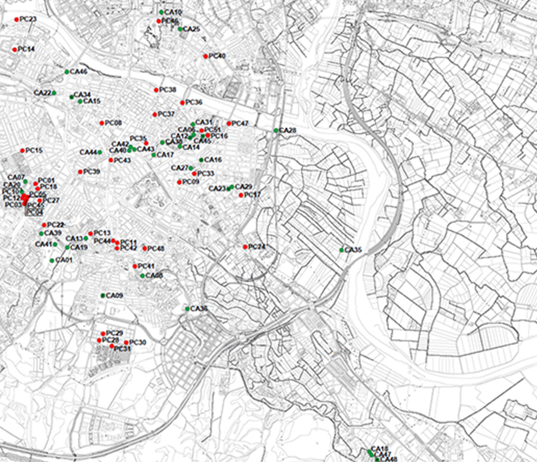The height and width of the screenshot is (462, 537).
Task: Pick the red PC36 marker
Action: [x=183, y=103]
